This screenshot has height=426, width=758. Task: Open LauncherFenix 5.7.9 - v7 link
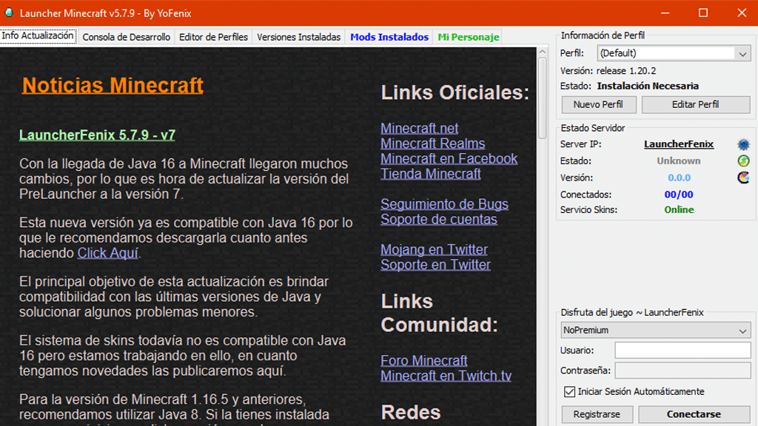(x=97, y=135)
